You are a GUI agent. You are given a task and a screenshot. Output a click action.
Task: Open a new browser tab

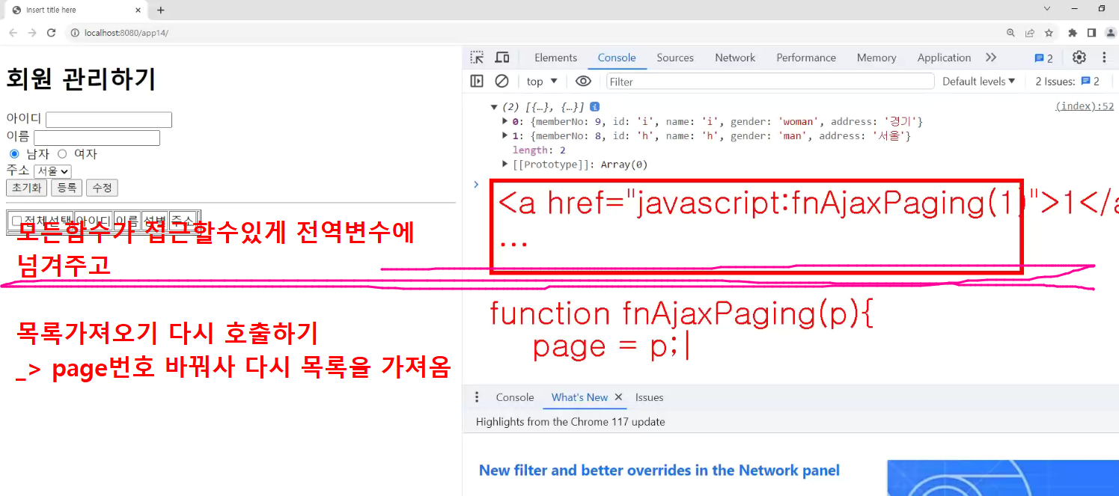pos(160,10)
